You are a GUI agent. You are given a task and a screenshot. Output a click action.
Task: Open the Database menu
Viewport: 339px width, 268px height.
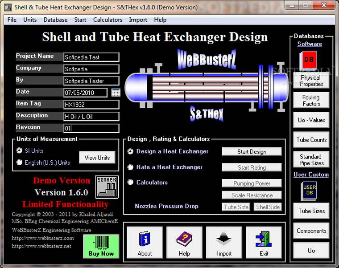click(55, 20)
